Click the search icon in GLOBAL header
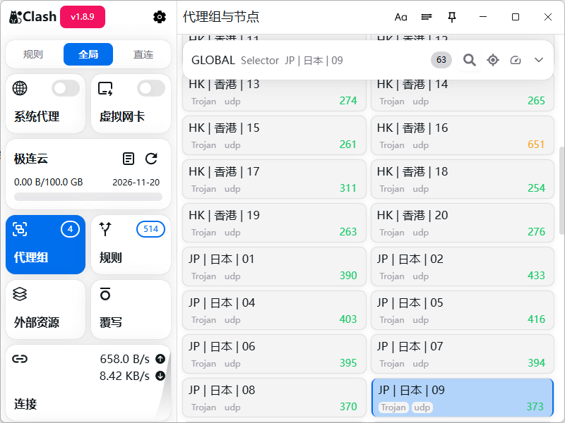The height and width of the screenshot is (423, 565). [x=469, y=60]
